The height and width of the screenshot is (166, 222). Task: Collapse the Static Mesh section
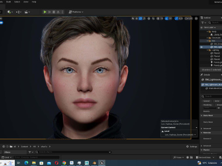[202, 115]
